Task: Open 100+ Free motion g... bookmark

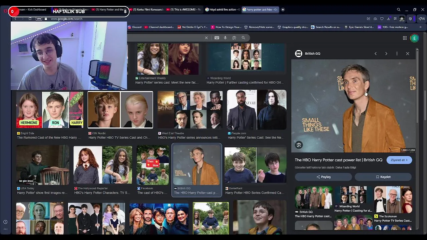Action: click(393, 27)
